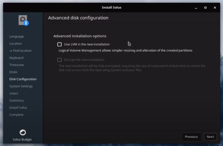223x146 pixels.
Task: Select the Install Solus sidebar step
Action: pos(18,108)
